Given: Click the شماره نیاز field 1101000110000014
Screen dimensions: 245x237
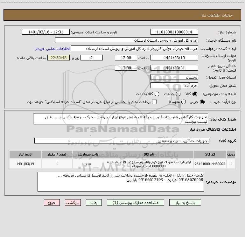Looking at the screenshot, I should click(174, 32).
